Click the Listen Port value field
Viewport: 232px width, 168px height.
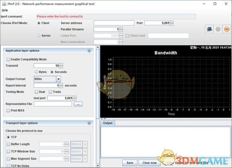(x=106, y=36)
